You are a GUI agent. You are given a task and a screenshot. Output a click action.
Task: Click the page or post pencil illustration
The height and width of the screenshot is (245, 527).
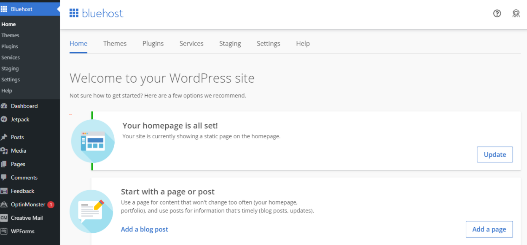[91, 211]
